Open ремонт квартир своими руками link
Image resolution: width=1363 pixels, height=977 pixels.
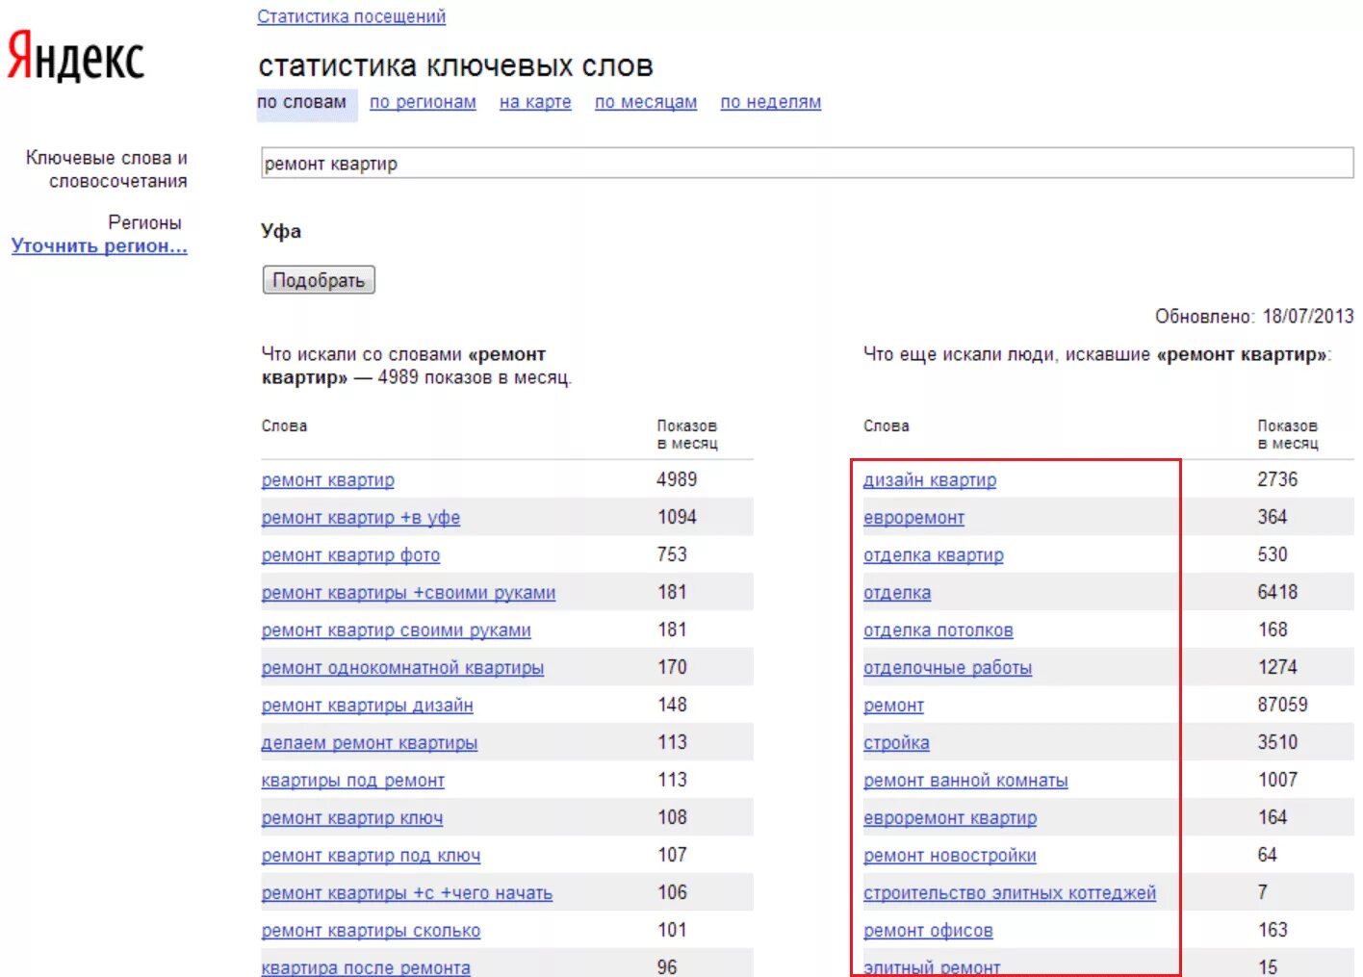pos(397,630)
